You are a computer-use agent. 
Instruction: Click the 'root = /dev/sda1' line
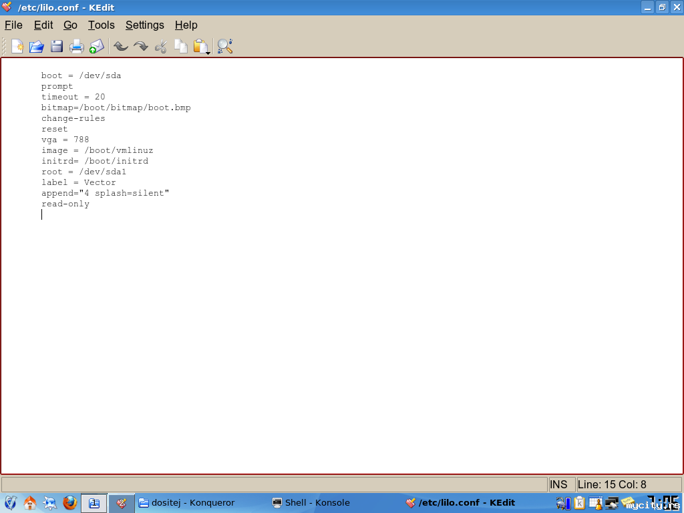83,172
